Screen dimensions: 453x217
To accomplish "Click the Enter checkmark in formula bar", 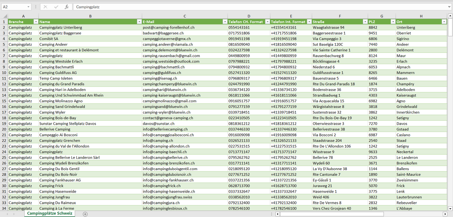I will pos(56,7).
